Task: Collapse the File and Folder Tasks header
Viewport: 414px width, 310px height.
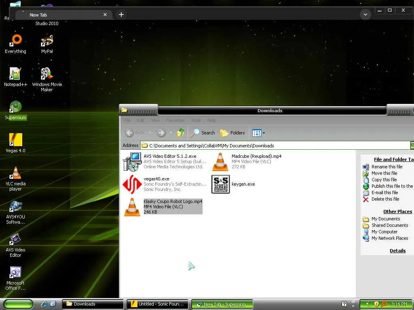Action: [x=394, y=159]
